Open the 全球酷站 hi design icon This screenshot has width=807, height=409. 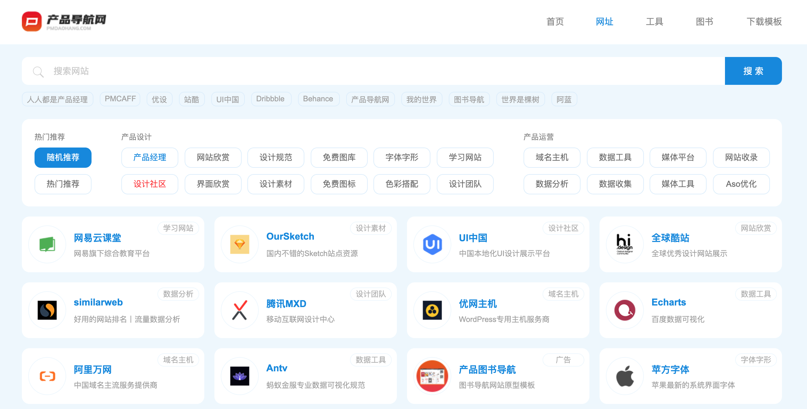tap(625, 244)
